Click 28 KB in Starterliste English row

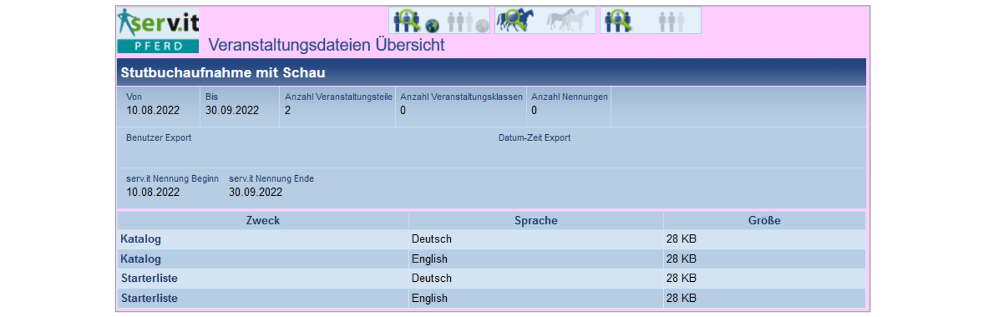(681, 298)
